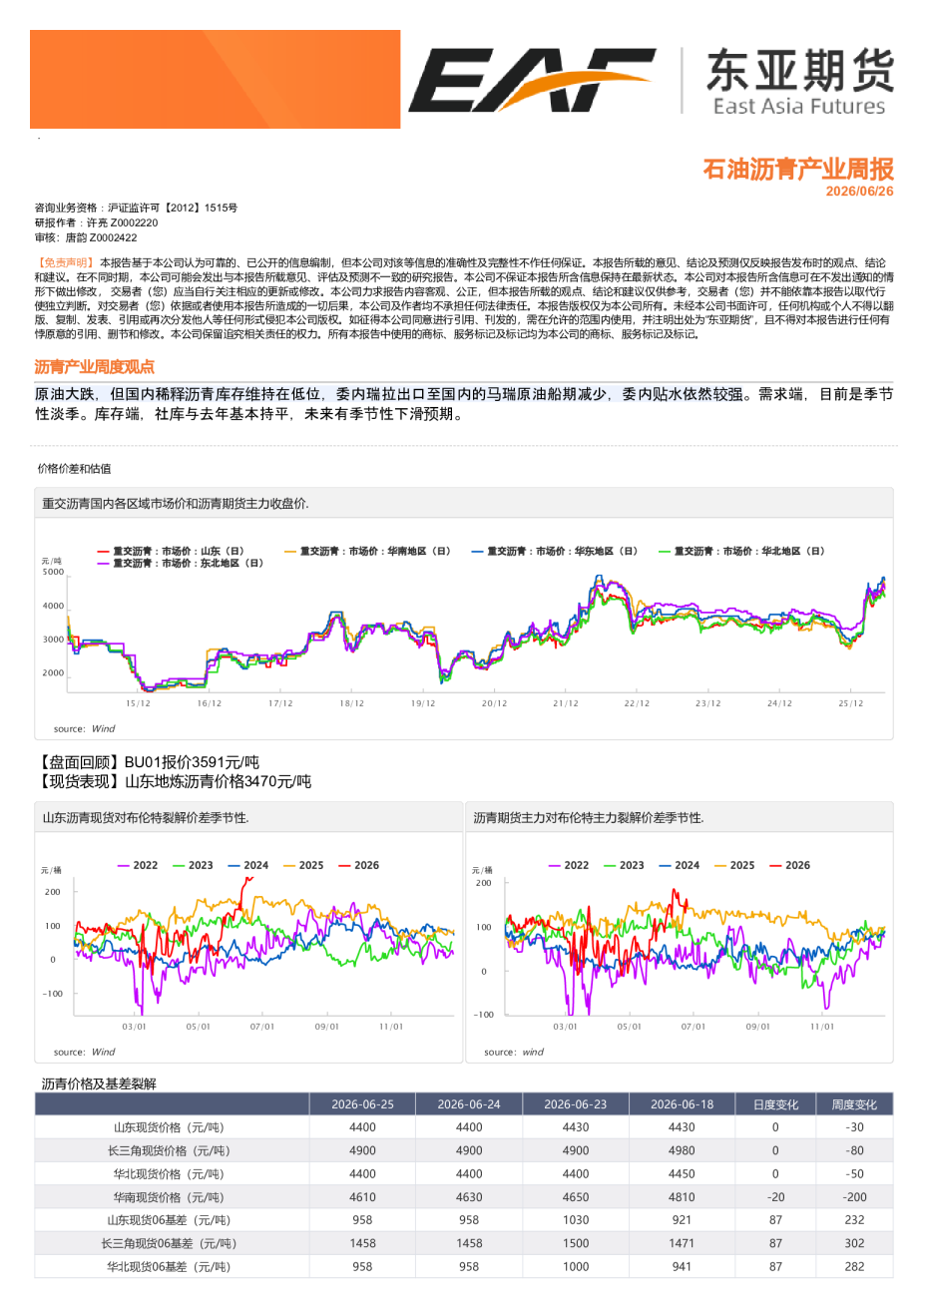Click the 日度变化 column header
The image size is (928, 1300).
tap(775, 1104)
